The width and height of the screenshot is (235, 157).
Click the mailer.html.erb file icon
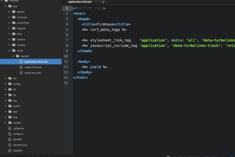click(21, 67)
